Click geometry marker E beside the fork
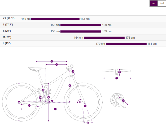Screen dimensions: 167x126 pyautogui.click(x=80, y=102)
